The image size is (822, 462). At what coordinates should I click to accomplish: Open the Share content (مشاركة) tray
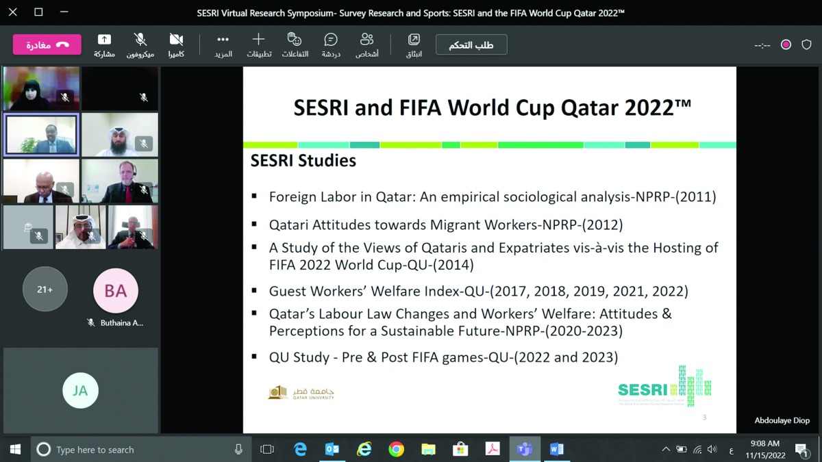(x=104, y=44)
